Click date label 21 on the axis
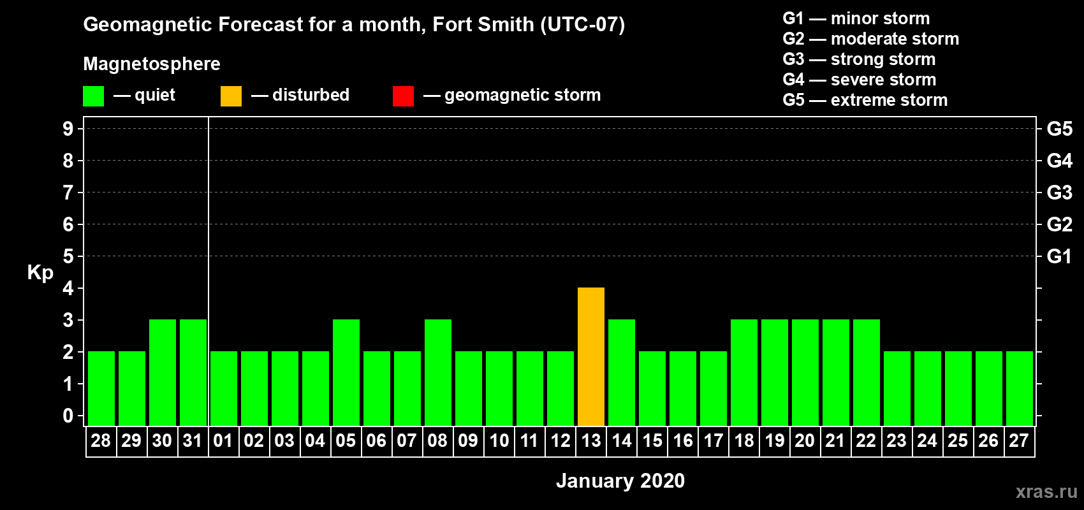 pyautogui.click(x=835, y=441)
